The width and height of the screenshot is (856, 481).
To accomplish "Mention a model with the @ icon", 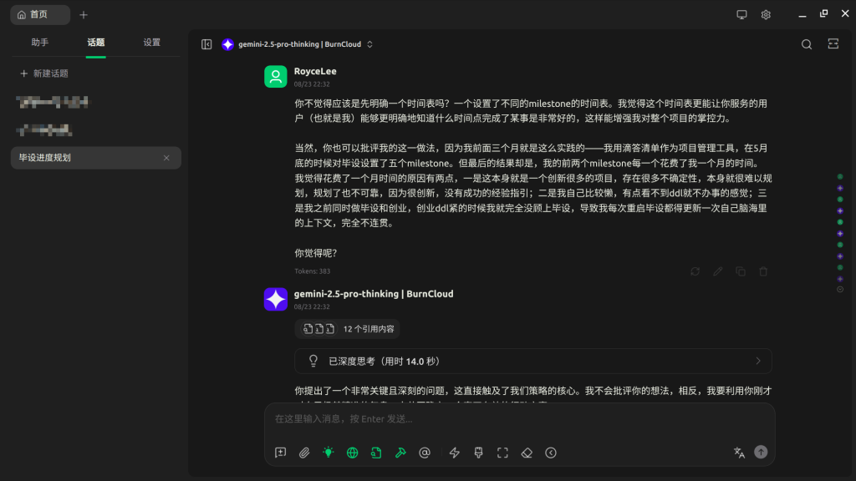I will click(424, 453).
